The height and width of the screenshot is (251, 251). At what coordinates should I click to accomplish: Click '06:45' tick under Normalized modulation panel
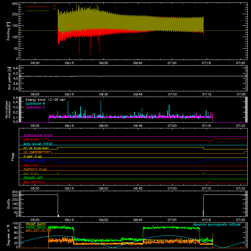(x=138, y=126)
